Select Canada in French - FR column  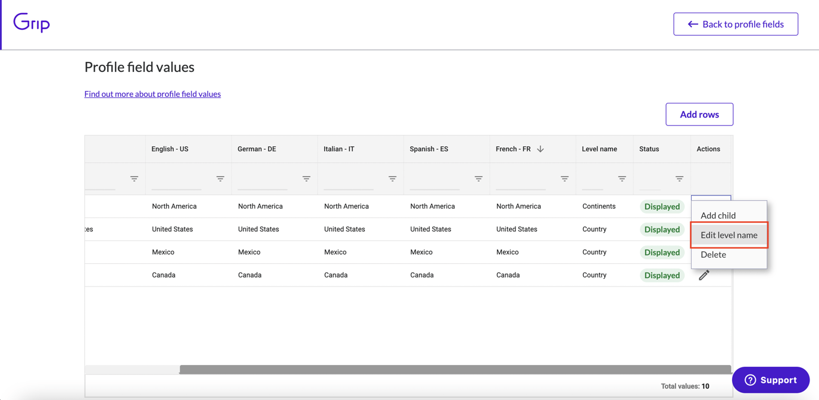click(x=508, y=275)
